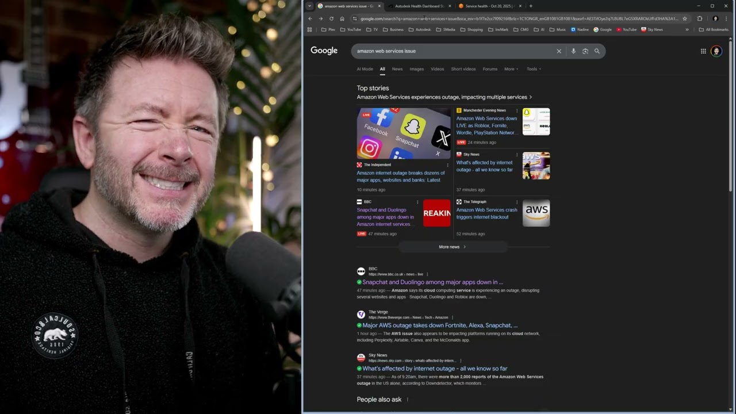Click the More news button
The height and width of the screenshot is (414, 736).
[452, 247]
